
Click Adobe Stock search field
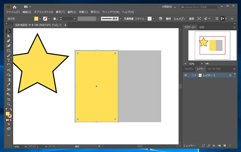click(199, 7)
